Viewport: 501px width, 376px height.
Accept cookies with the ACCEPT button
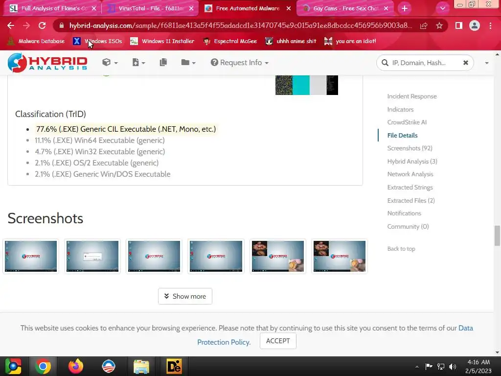tap(278, 341)
